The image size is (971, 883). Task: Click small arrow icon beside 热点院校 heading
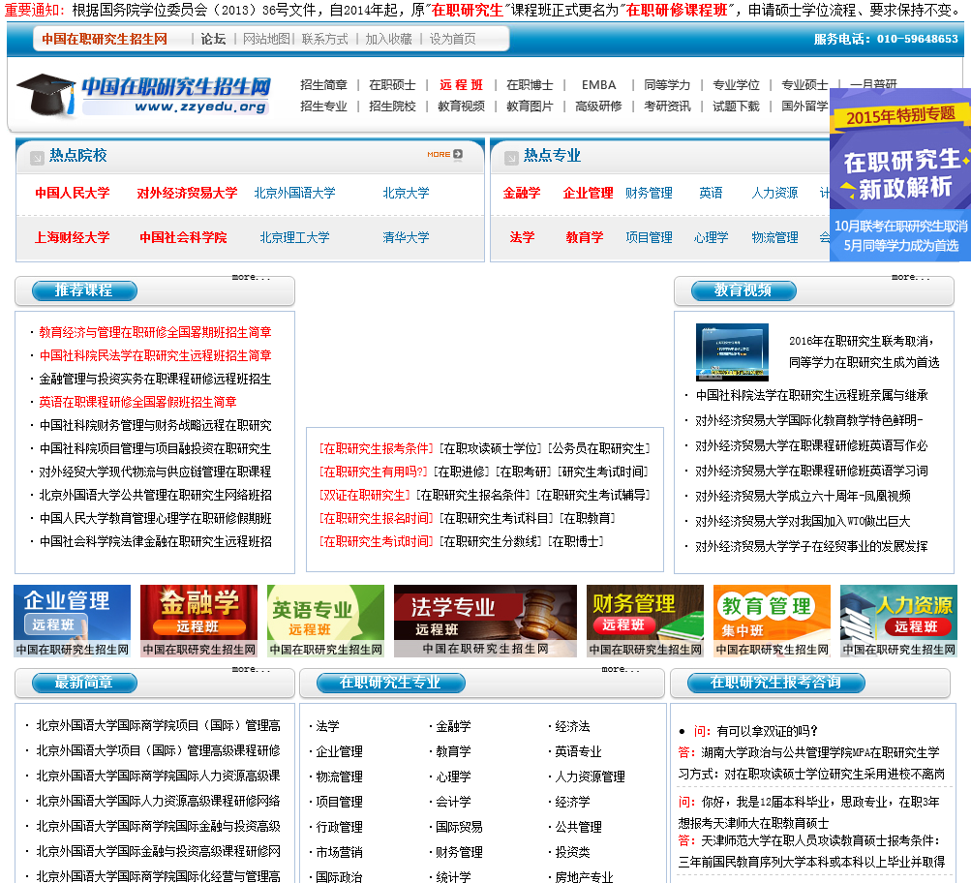[37, 158]
